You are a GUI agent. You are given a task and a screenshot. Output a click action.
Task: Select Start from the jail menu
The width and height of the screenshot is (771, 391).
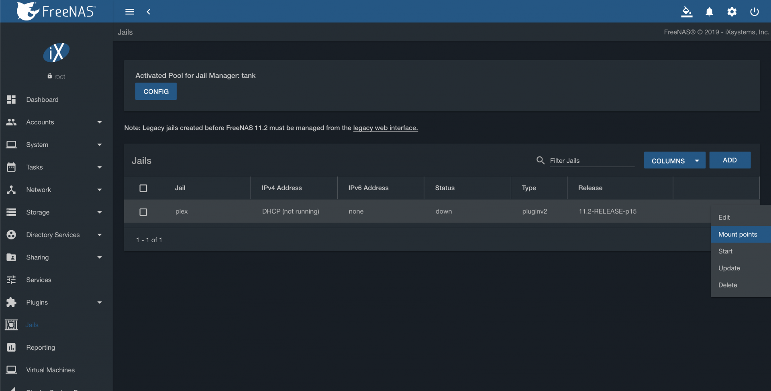point(741,251)
